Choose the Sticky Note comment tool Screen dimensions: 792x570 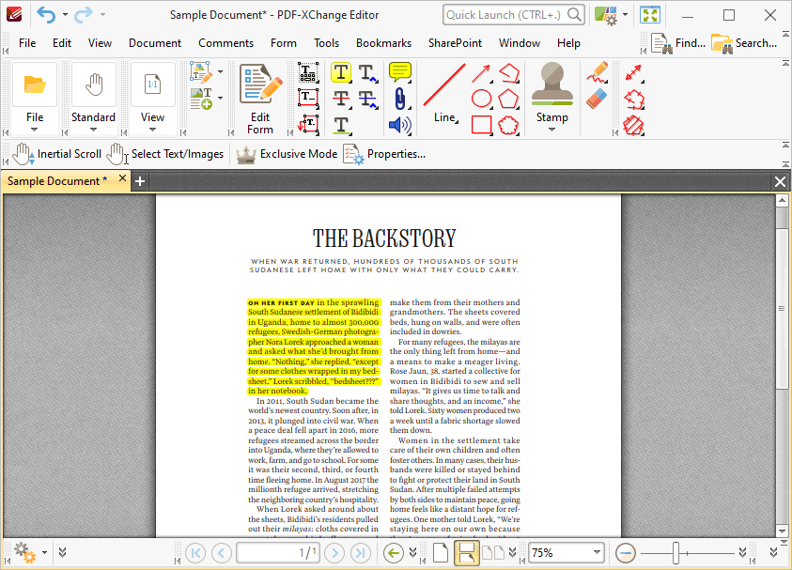[399, 72]
